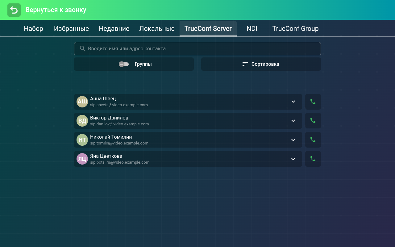The height and width of the screenshot is (247, 395).
Task: Open the Недавние tab
Action: [114, 29]
